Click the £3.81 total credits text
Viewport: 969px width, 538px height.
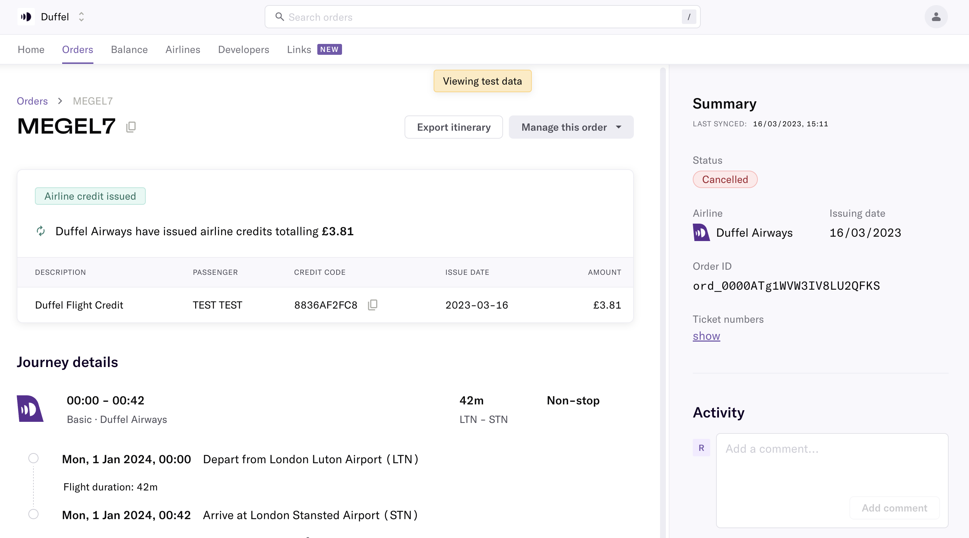(338, 232)
